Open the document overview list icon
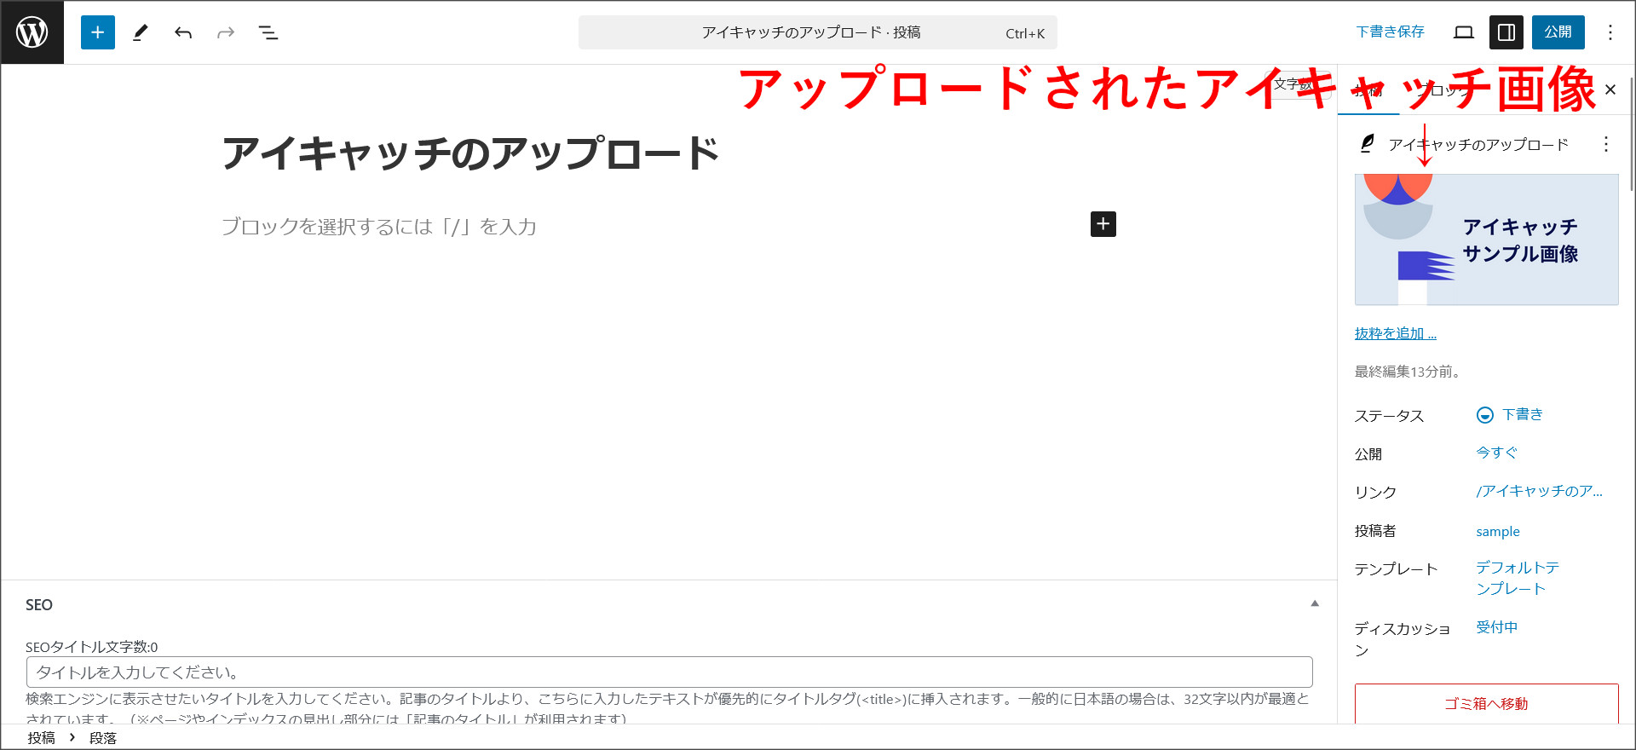 [268, 32]
